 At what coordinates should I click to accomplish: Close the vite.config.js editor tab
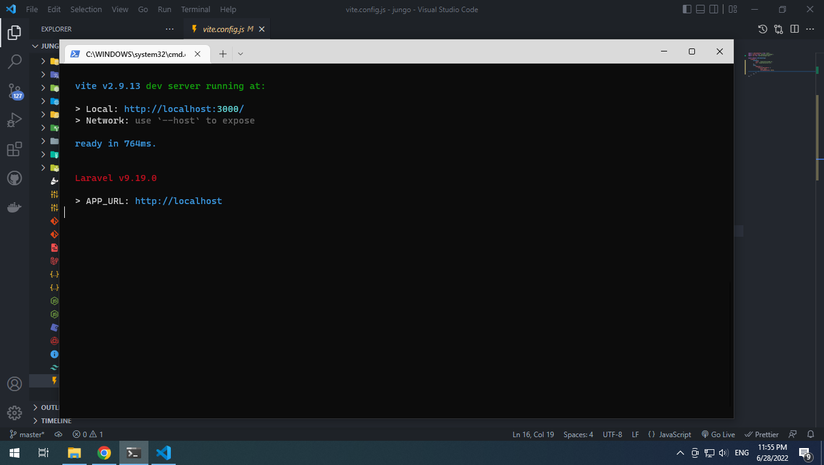262,29
